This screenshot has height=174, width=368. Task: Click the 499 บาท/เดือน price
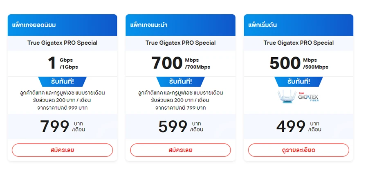[298, 126]
